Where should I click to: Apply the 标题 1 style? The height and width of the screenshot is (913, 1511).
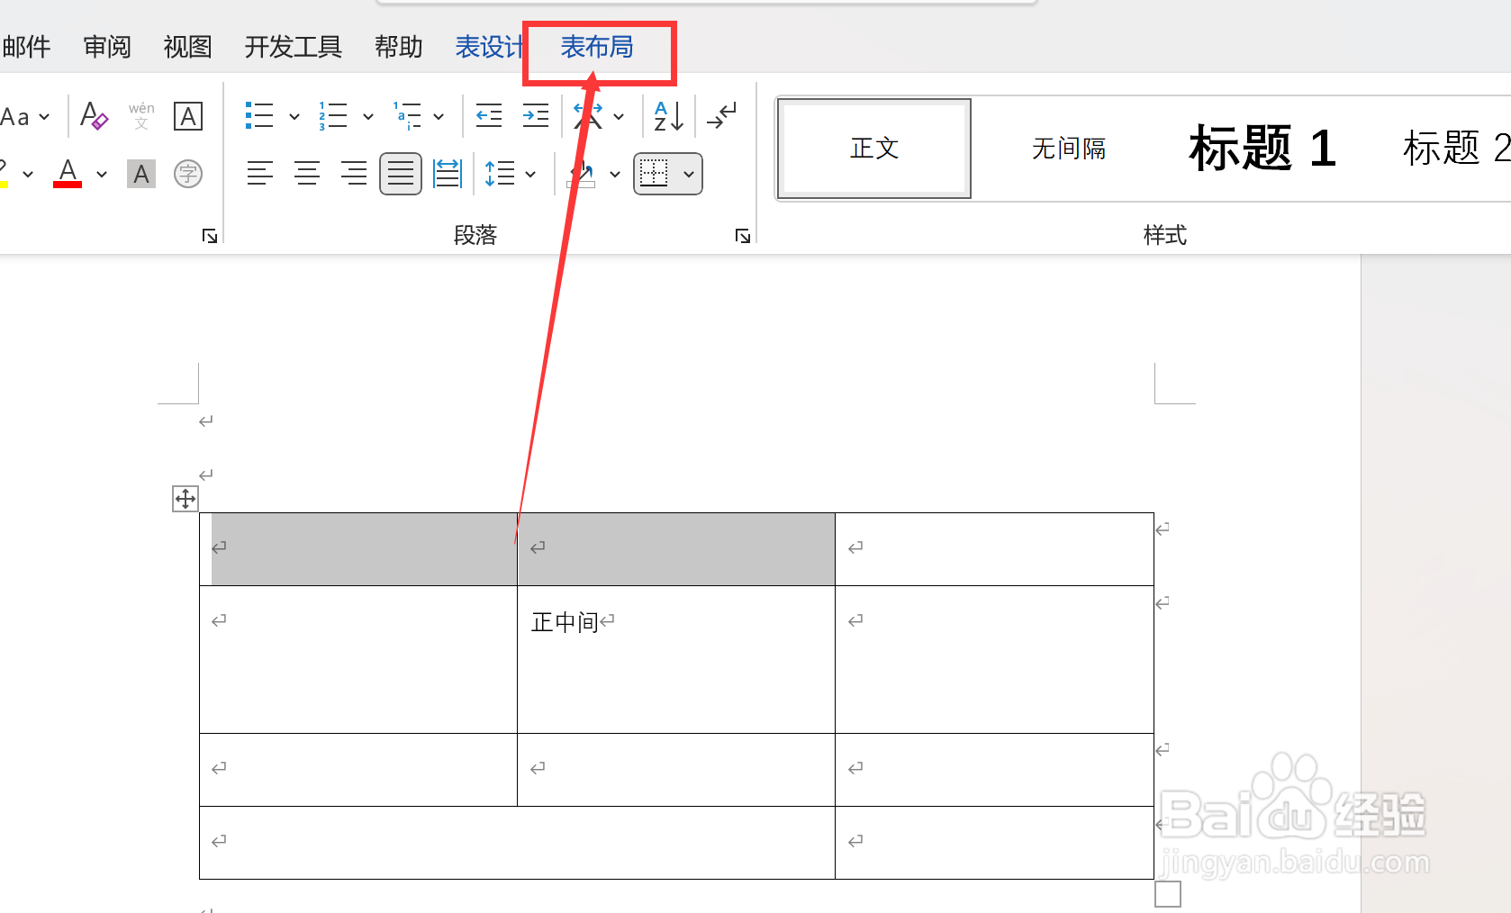[x=1261, y=149]
